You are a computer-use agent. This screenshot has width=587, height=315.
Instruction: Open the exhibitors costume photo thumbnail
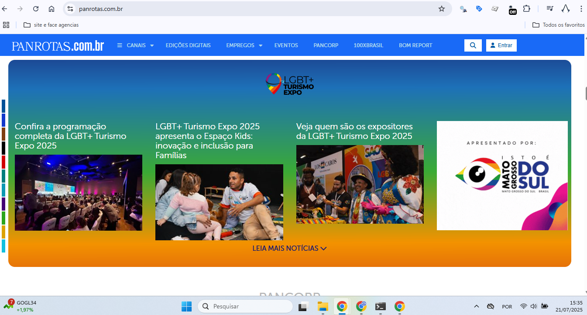(360, 184)
